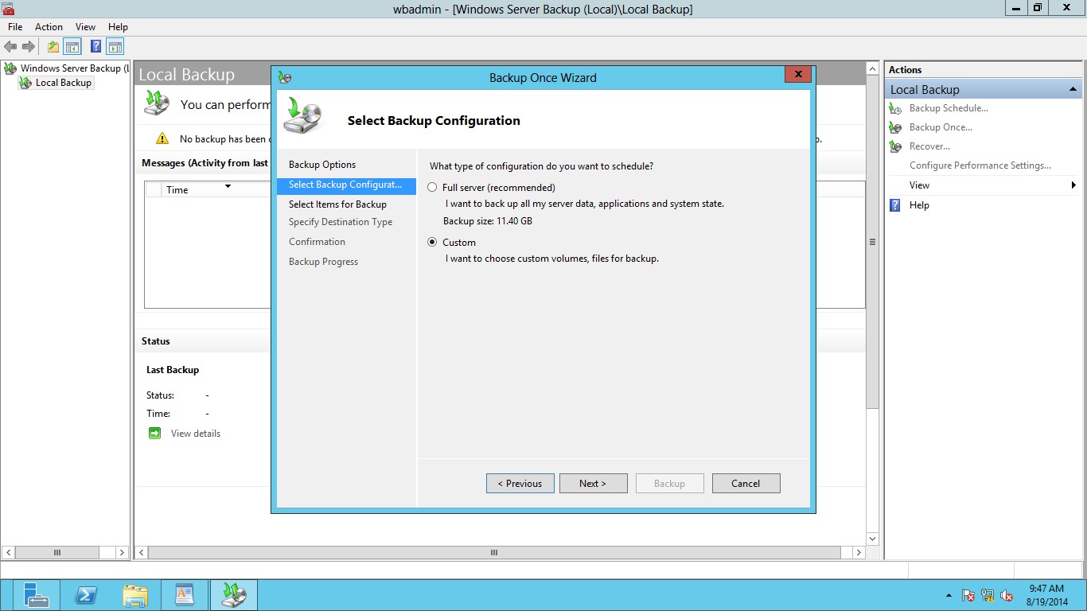Screen dimensions: 1087x611
Task: Click the Previous button in wizard
Action: click(x=520, y=483)
